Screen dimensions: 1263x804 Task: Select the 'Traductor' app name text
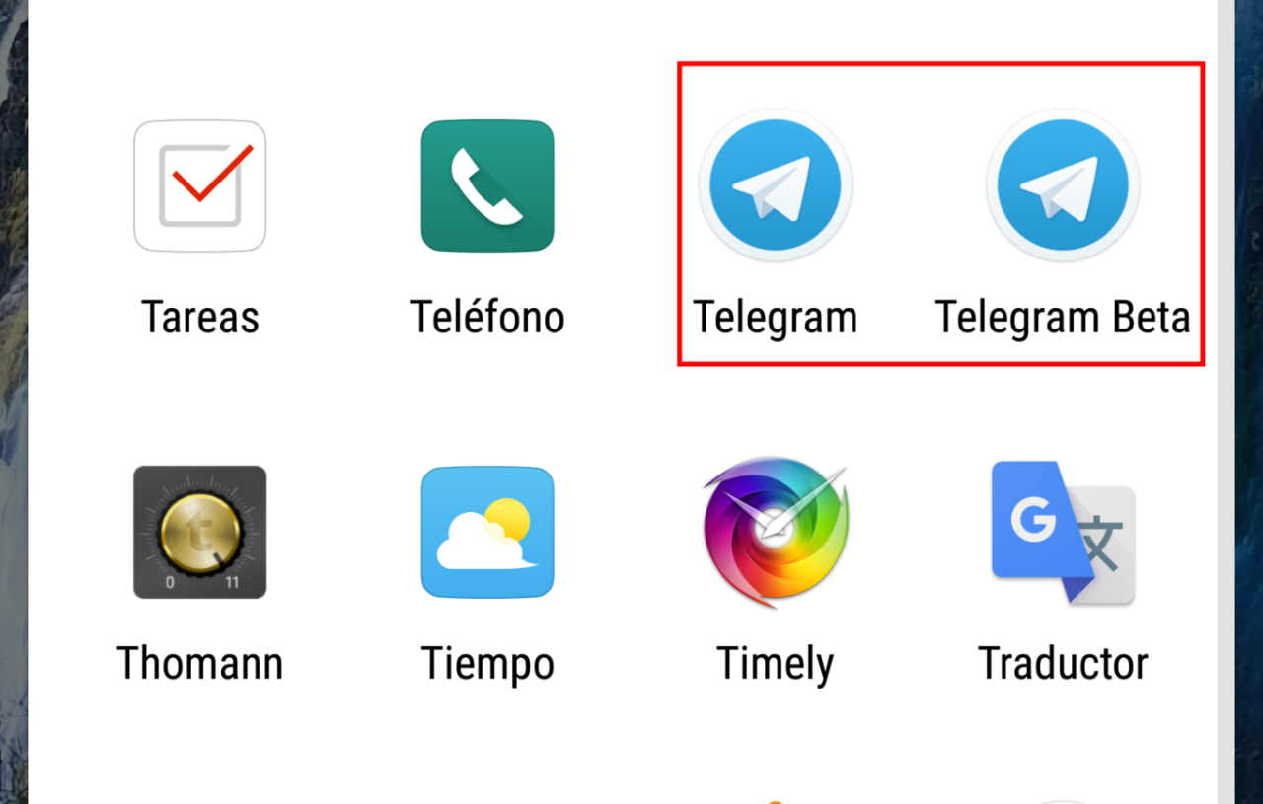pyautogui.click(x=1063, y=663)
